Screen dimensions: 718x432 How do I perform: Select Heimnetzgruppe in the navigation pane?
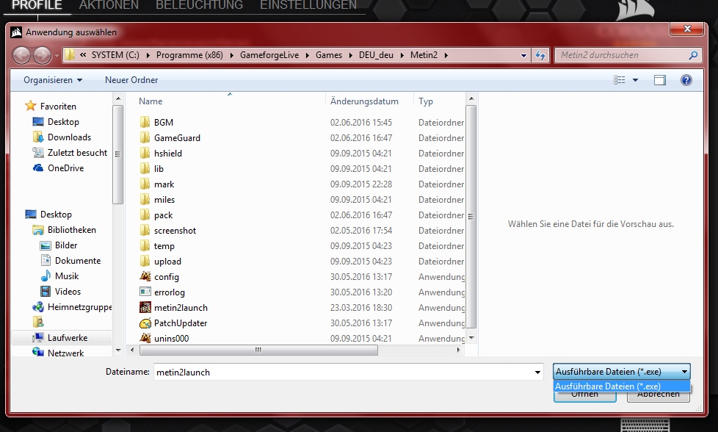pos(79,307)
